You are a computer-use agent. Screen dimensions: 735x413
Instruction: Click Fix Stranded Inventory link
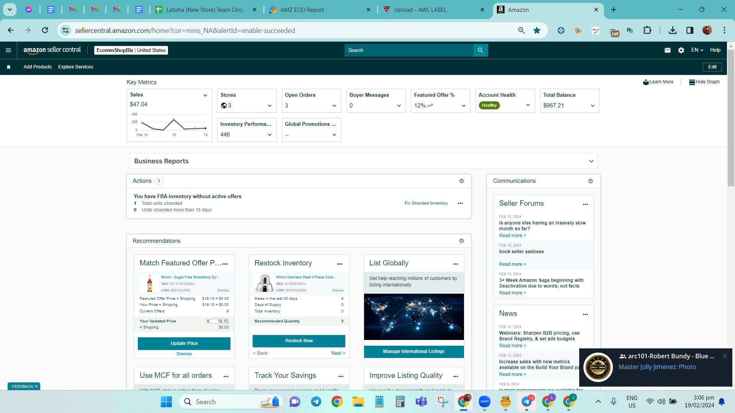[x=426, y=203]
